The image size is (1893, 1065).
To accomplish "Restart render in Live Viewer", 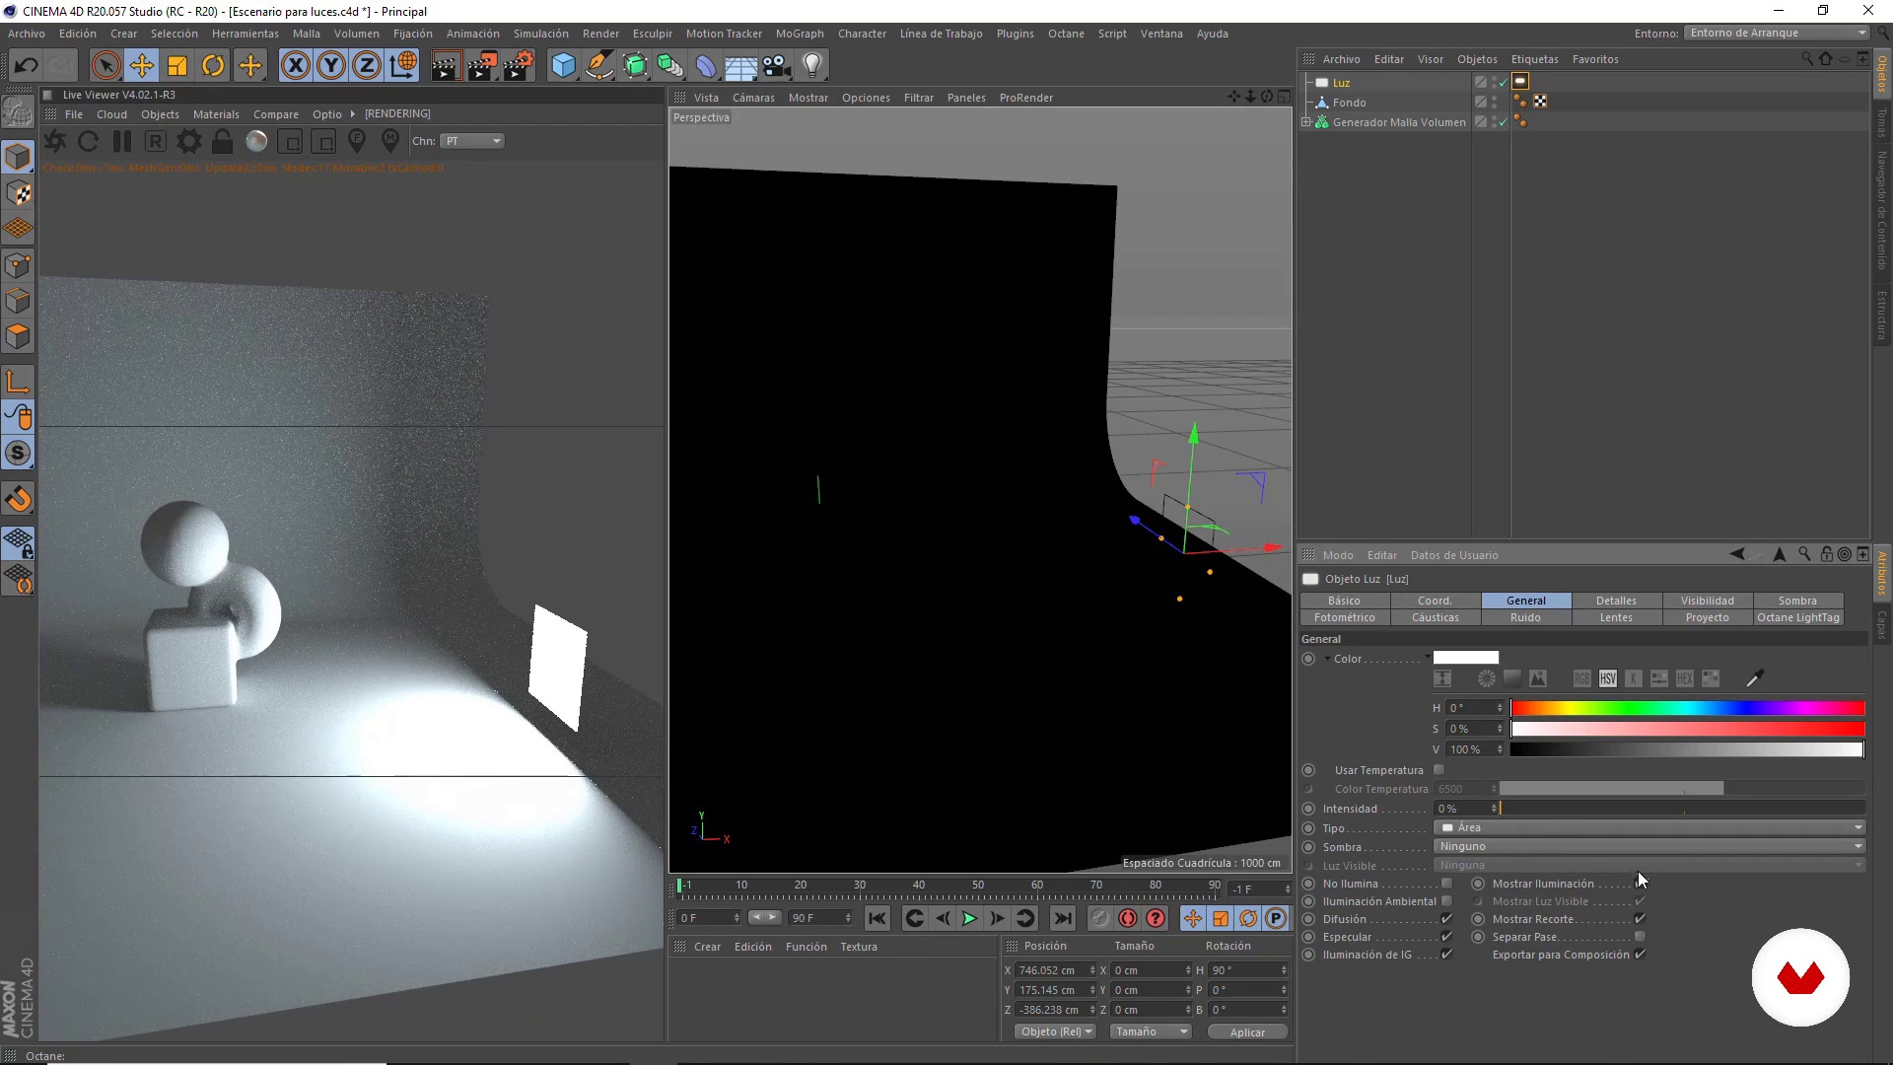I will click(x=88, y=141).
